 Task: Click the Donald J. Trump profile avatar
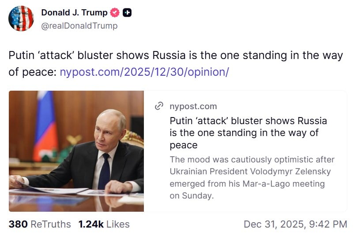[21, 18]
